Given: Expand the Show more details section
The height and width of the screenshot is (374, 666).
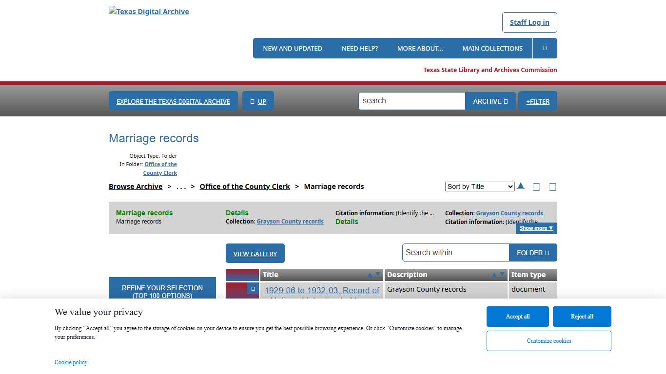Looking at the screenshot, I should click(x=536, y=227).
